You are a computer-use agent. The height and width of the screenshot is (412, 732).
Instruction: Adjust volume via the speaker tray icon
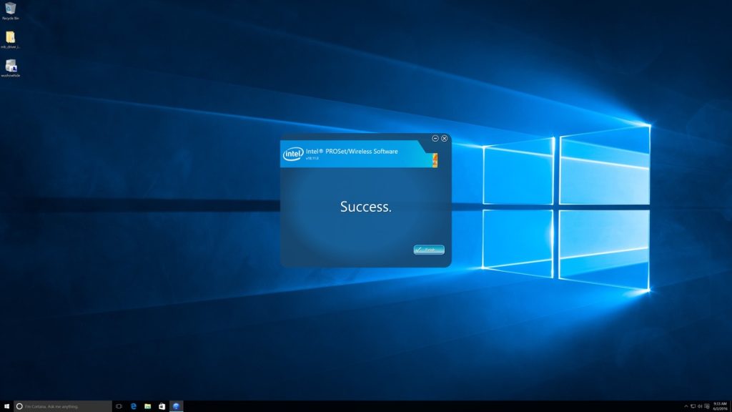click(x=701, y=406)
